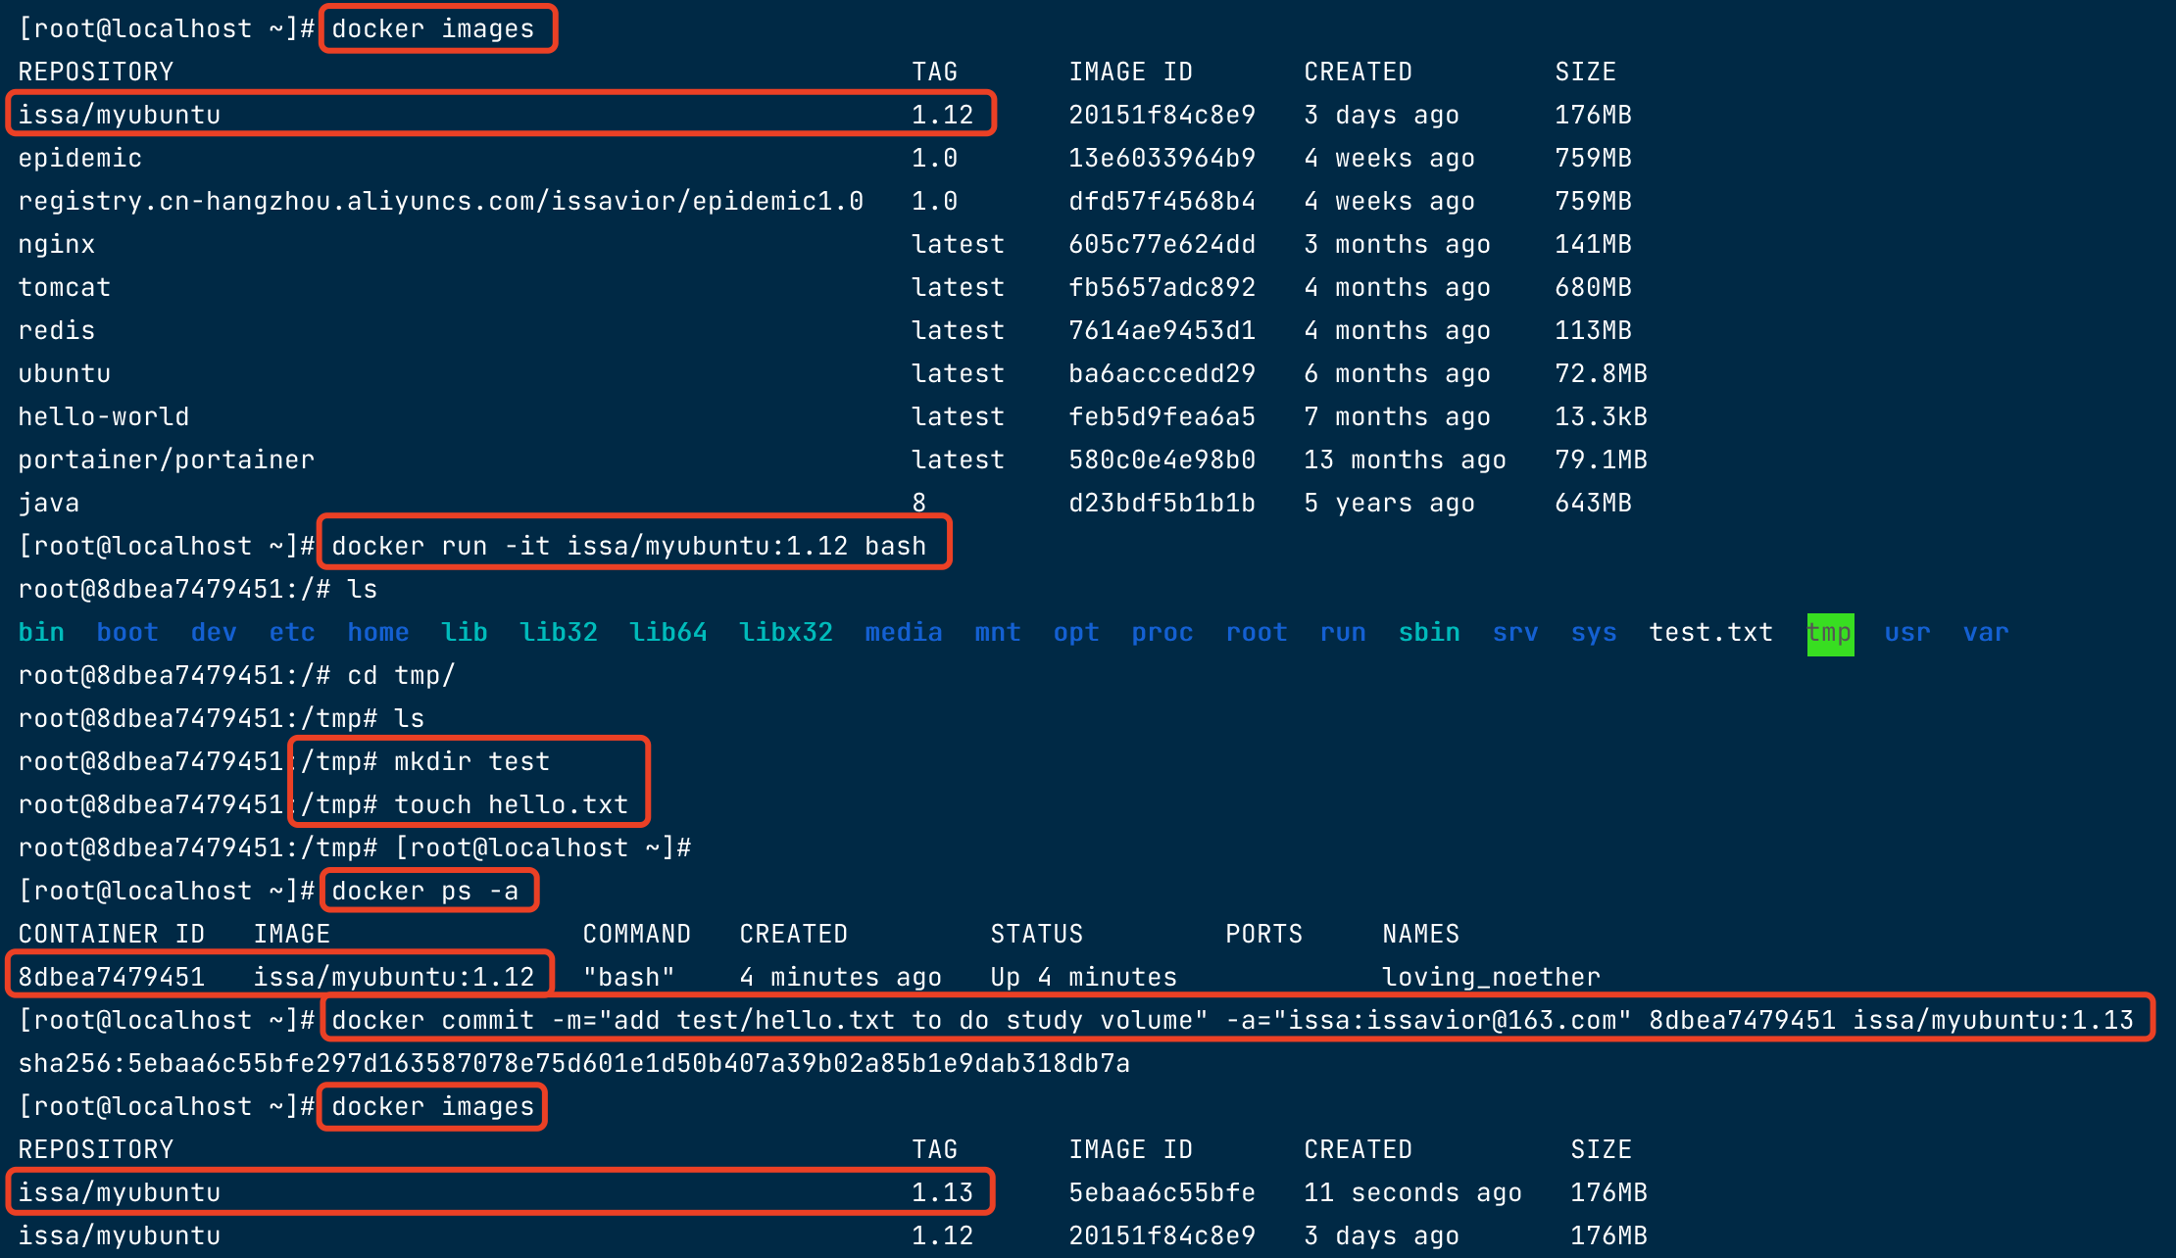
Task: Click the 'var' directory in ls output
Action: (1986, 632)
